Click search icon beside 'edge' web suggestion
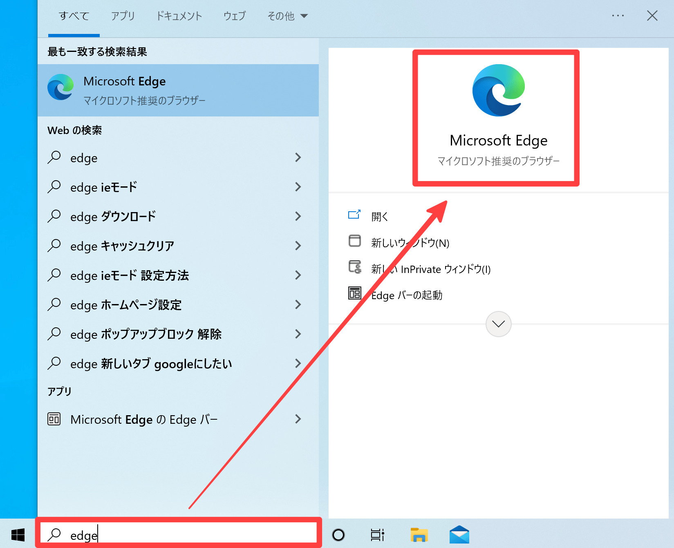 pyautogui.click(x=54, y=157)
